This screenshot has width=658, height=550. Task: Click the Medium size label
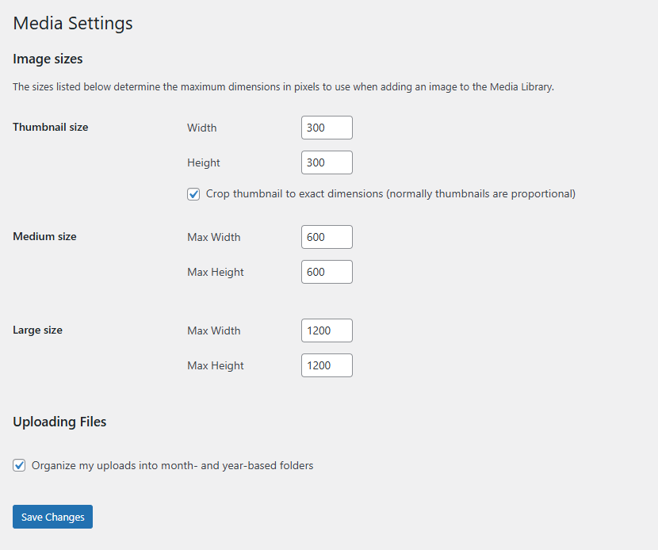pyautogui.click(x=44, y=236)
